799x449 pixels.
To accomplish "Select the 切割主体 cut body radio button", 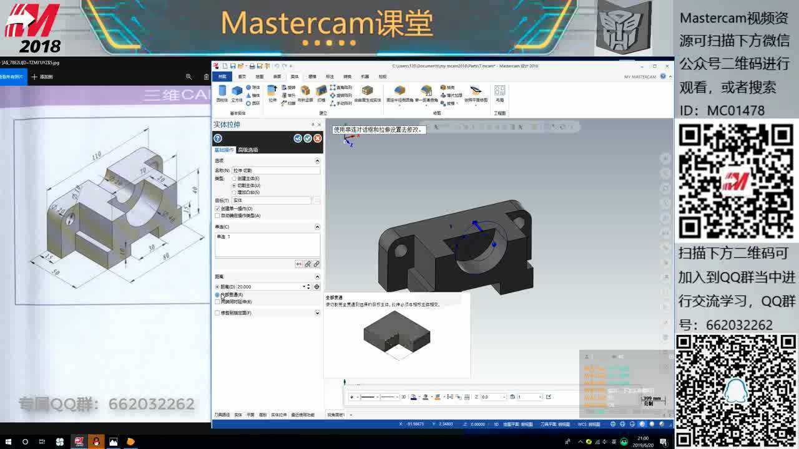I will point(235,186).
